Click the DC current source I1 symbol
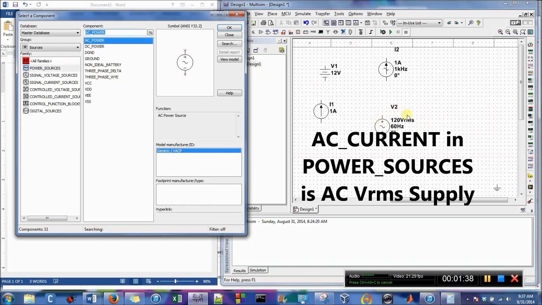This screenshot has height=305, width=542. pos(321,111)
